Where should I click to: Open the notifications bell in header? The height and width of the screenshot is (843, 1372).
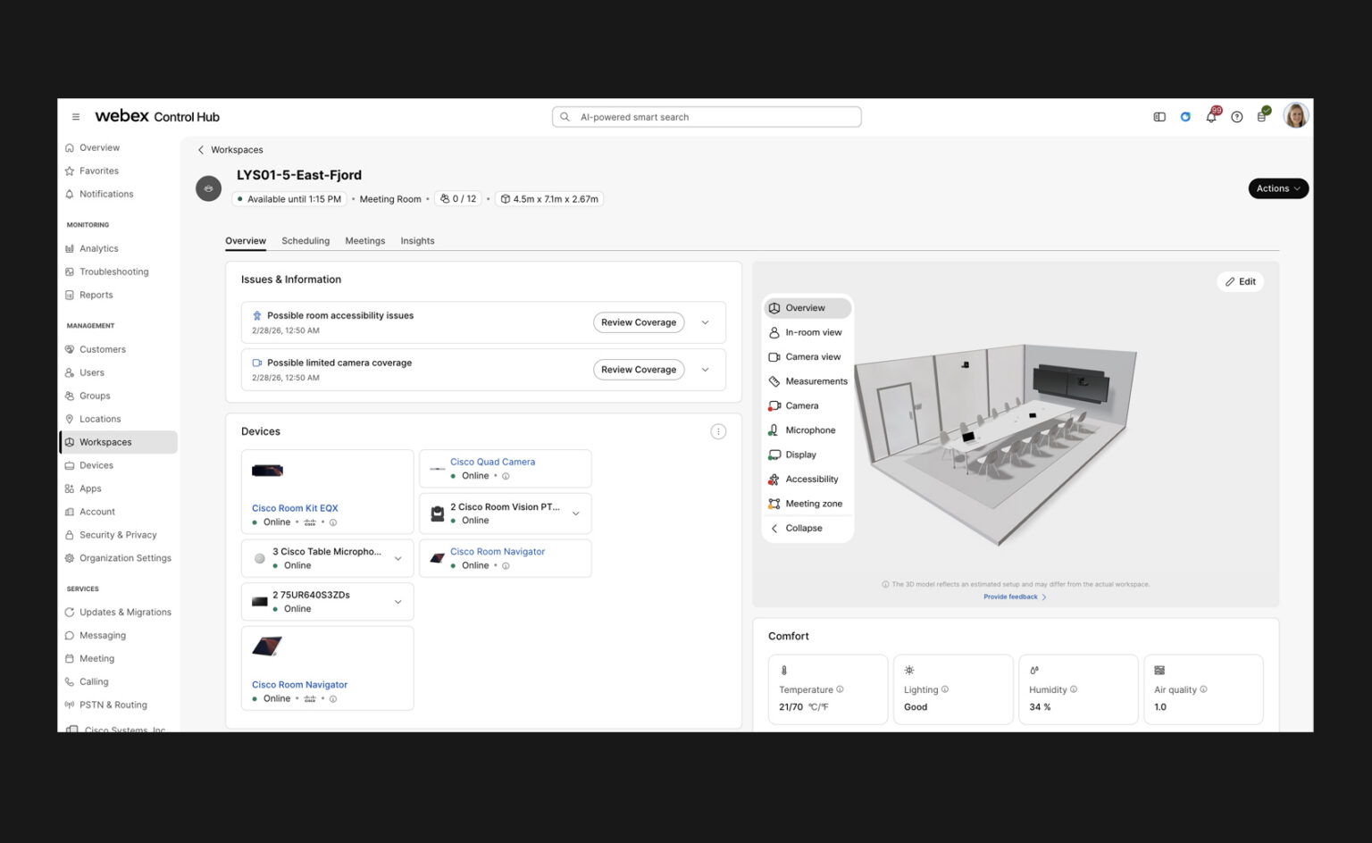[x=1211, y=117]
